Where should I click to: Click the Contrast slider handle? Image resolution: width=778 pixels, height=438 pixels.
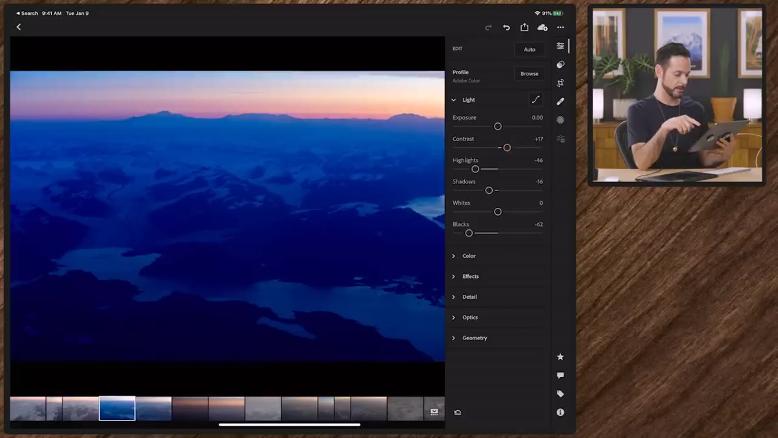pyautogui.click(x=507, y=148)
